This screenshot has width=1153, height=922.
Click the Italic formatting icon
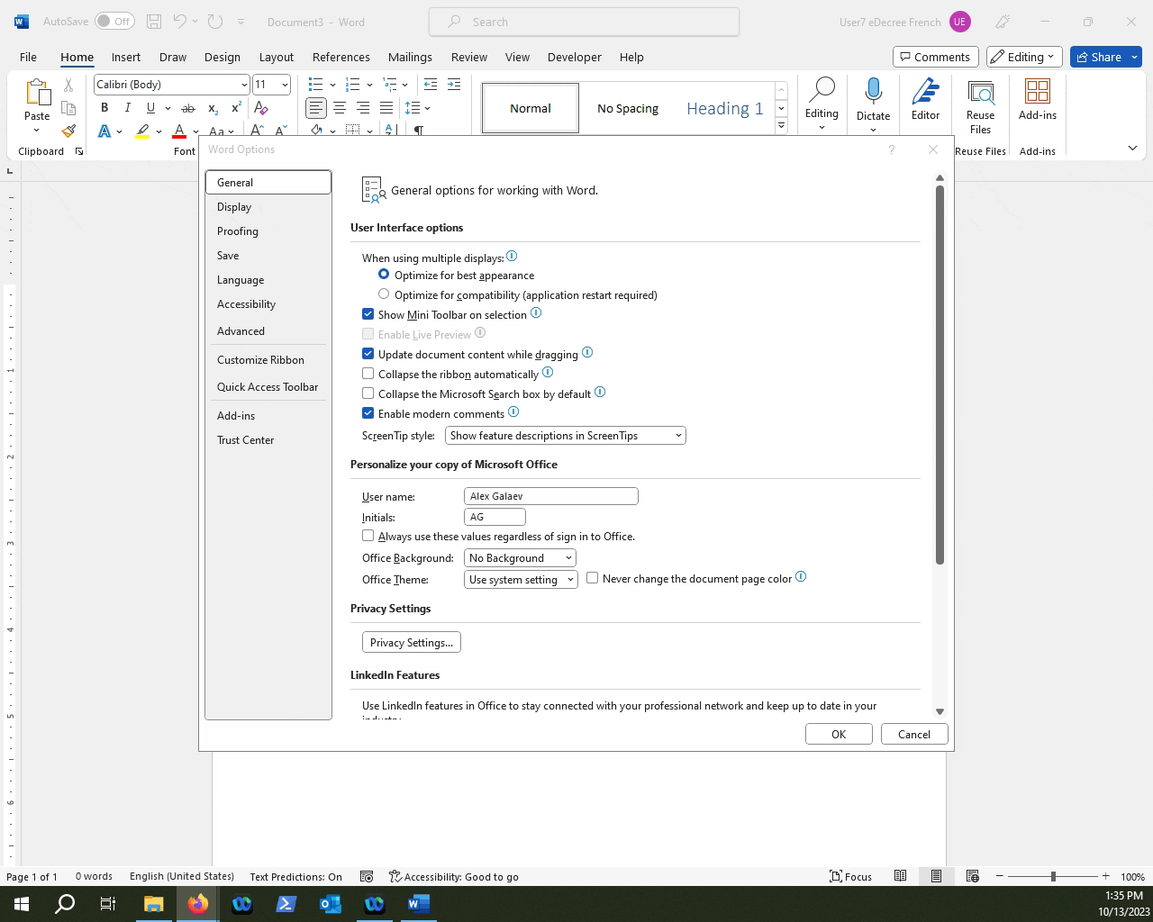(x=128, y=107)
